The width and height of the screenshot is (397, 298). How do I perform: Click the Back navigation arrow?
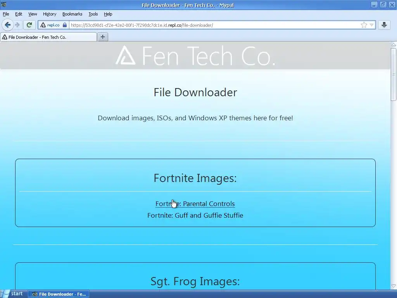(x=7, y=25)
